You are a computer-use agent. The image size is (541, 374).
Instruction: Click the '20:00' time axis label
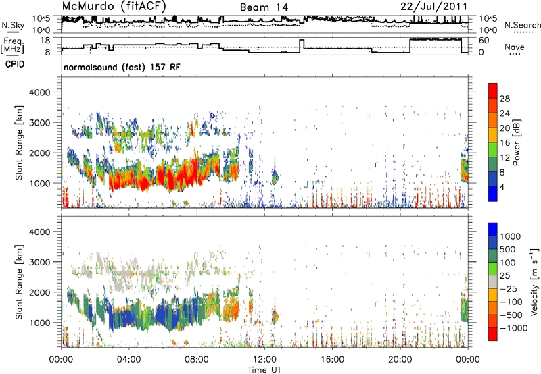tap(400, 360)
